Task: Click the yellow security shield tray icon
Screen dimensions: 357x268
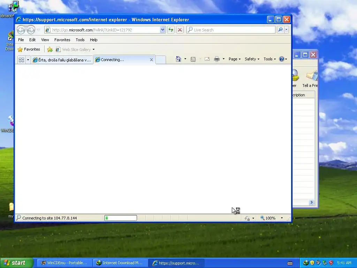Action: tap(312, 263)
